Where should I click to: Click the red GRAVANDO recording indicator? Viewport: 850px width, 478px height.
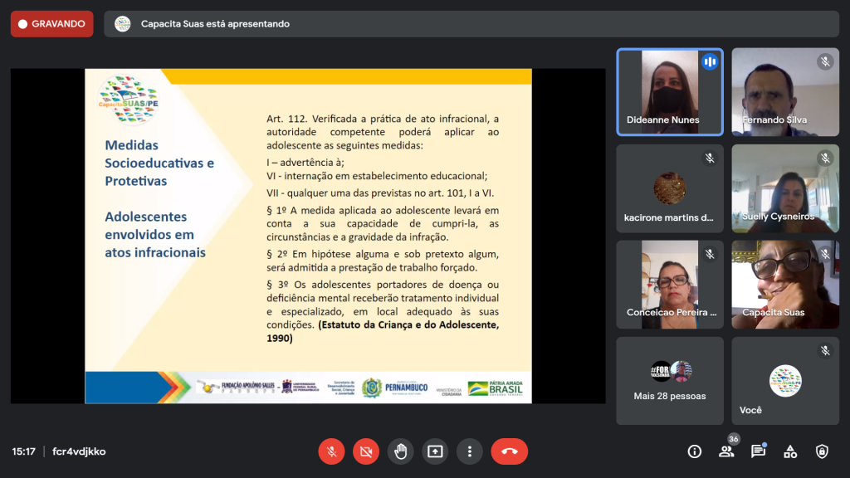51,24
